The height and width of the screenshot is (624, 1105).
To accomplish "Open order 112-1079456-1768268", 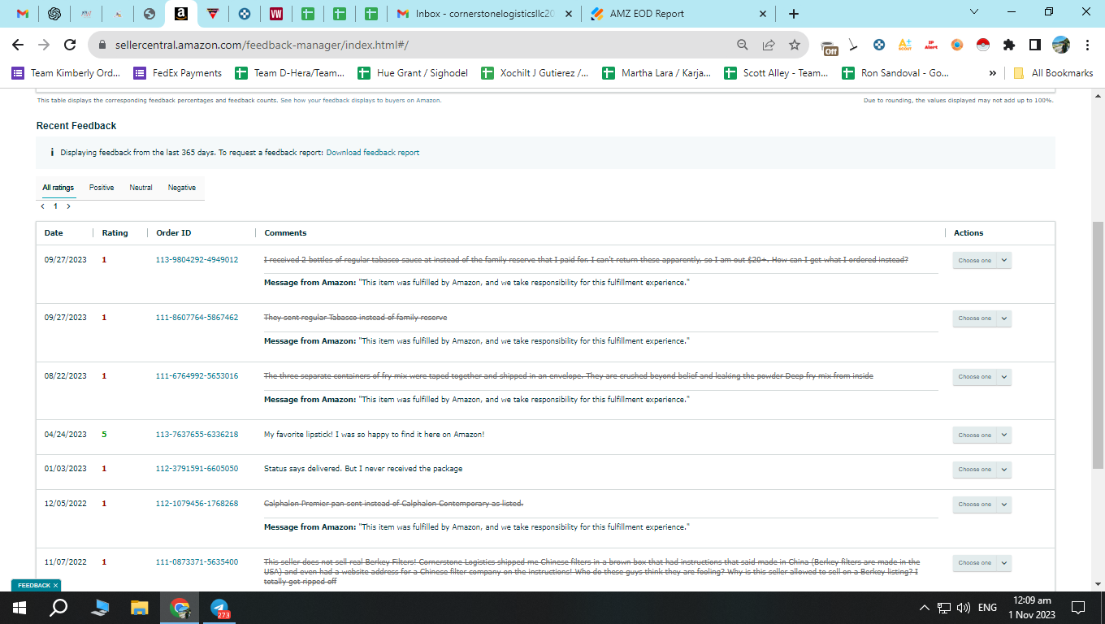I will [x=197, y=504].
